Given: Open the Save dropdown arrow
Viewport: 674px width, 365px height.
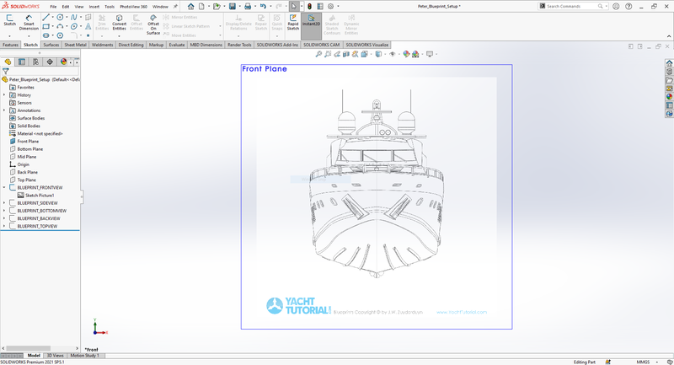Looking at the screenshot, I should click(238, 7).
